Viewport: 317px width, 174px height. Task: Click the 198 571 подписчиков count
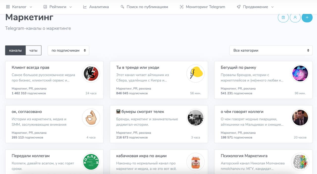(x=236, y=138)
